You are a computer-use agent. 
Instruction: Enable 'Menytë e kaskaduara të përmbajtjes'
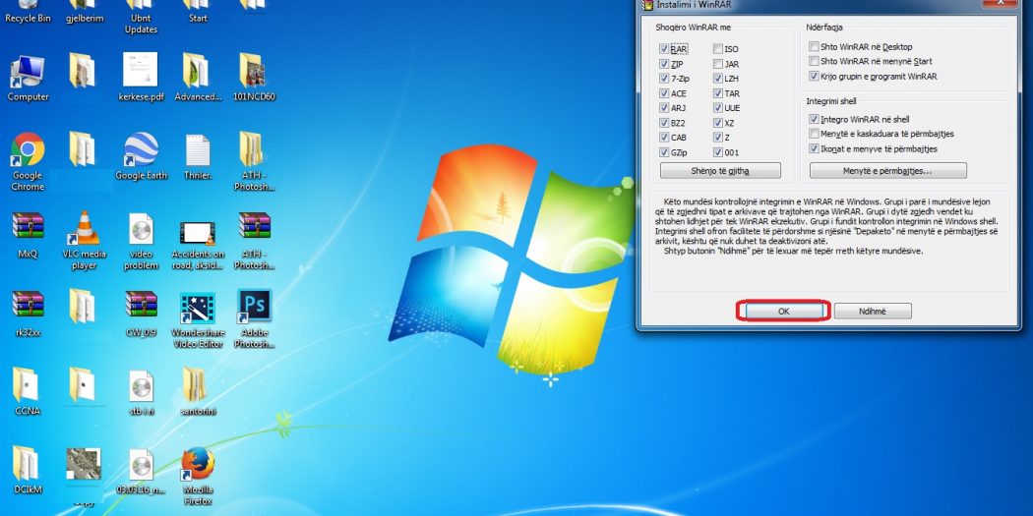coord(815,134)
